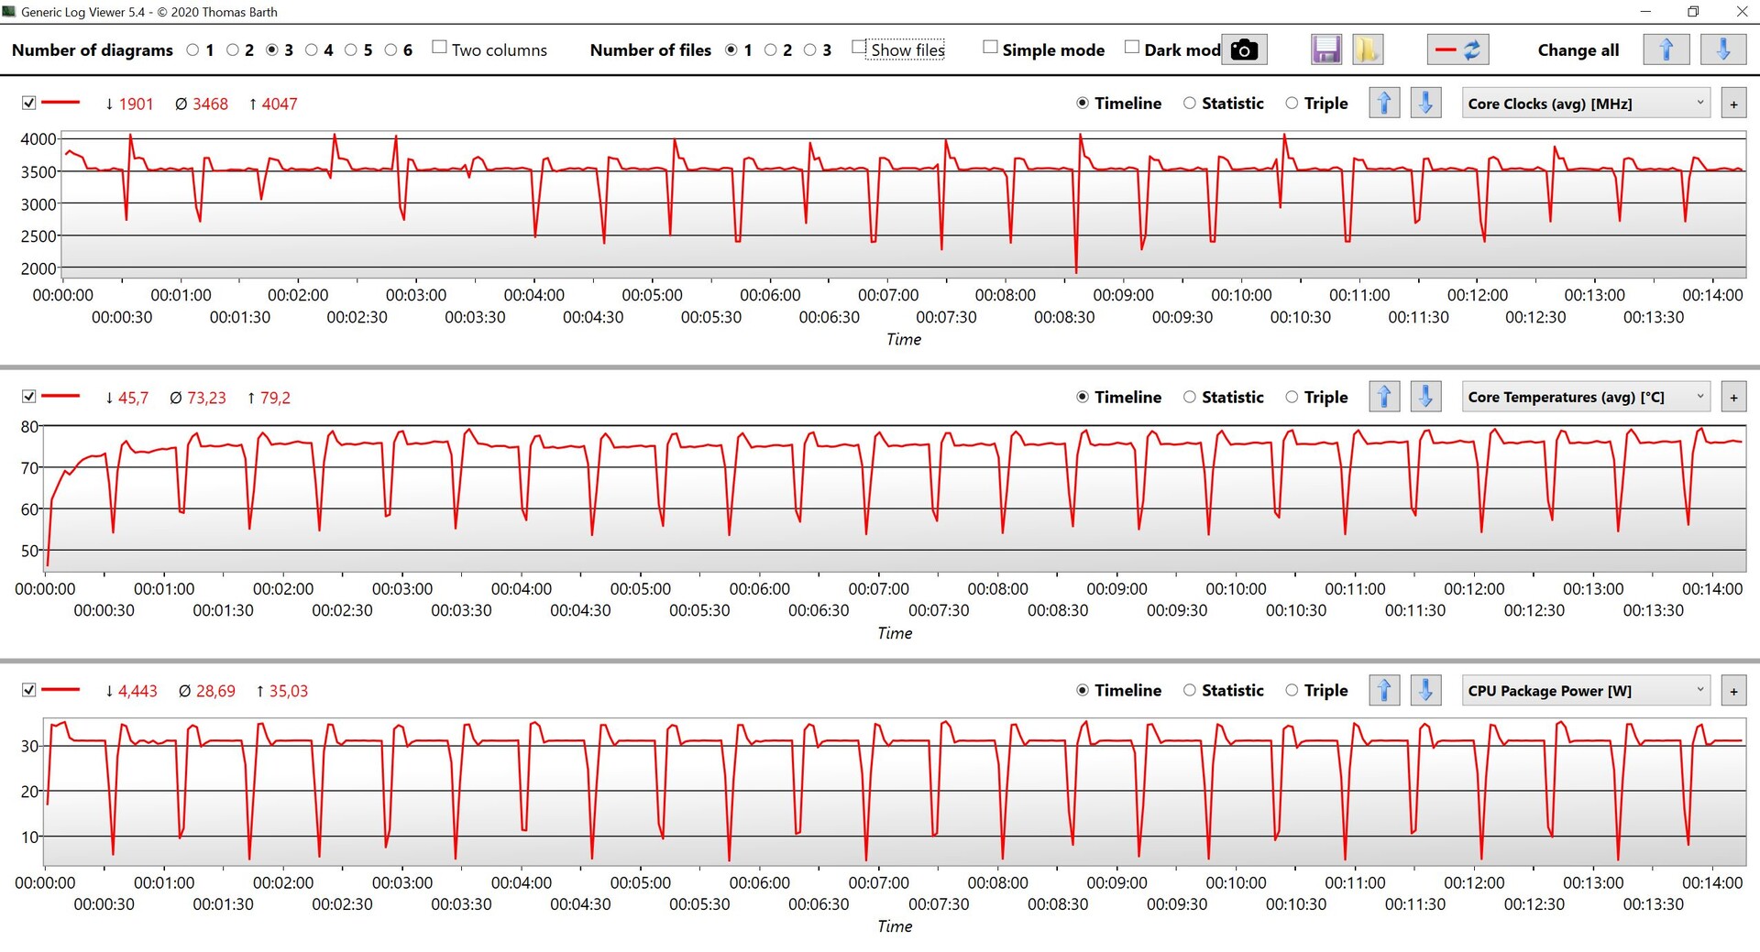Expand CPU Package Power [W] dropdown

tap(1586, 691)
